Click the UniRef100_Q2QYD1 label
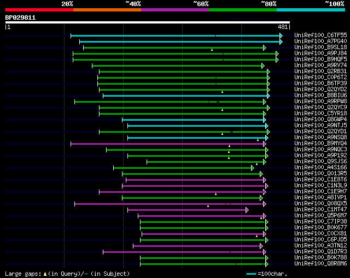The image size is (350, 278). pyautogui.click(x=320, y=131)
